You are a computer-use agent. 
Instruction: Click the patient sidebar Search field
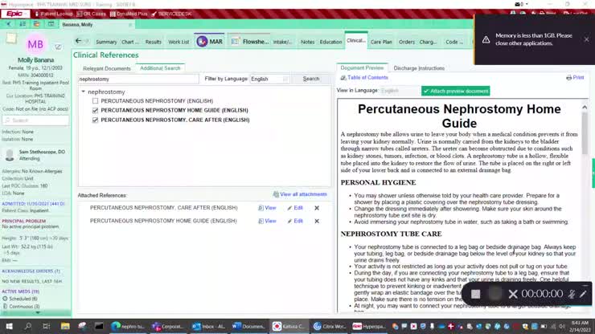click(x=35, y=120)
